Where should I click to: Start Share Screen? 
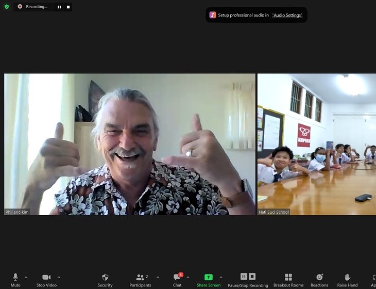coord(209,280)
